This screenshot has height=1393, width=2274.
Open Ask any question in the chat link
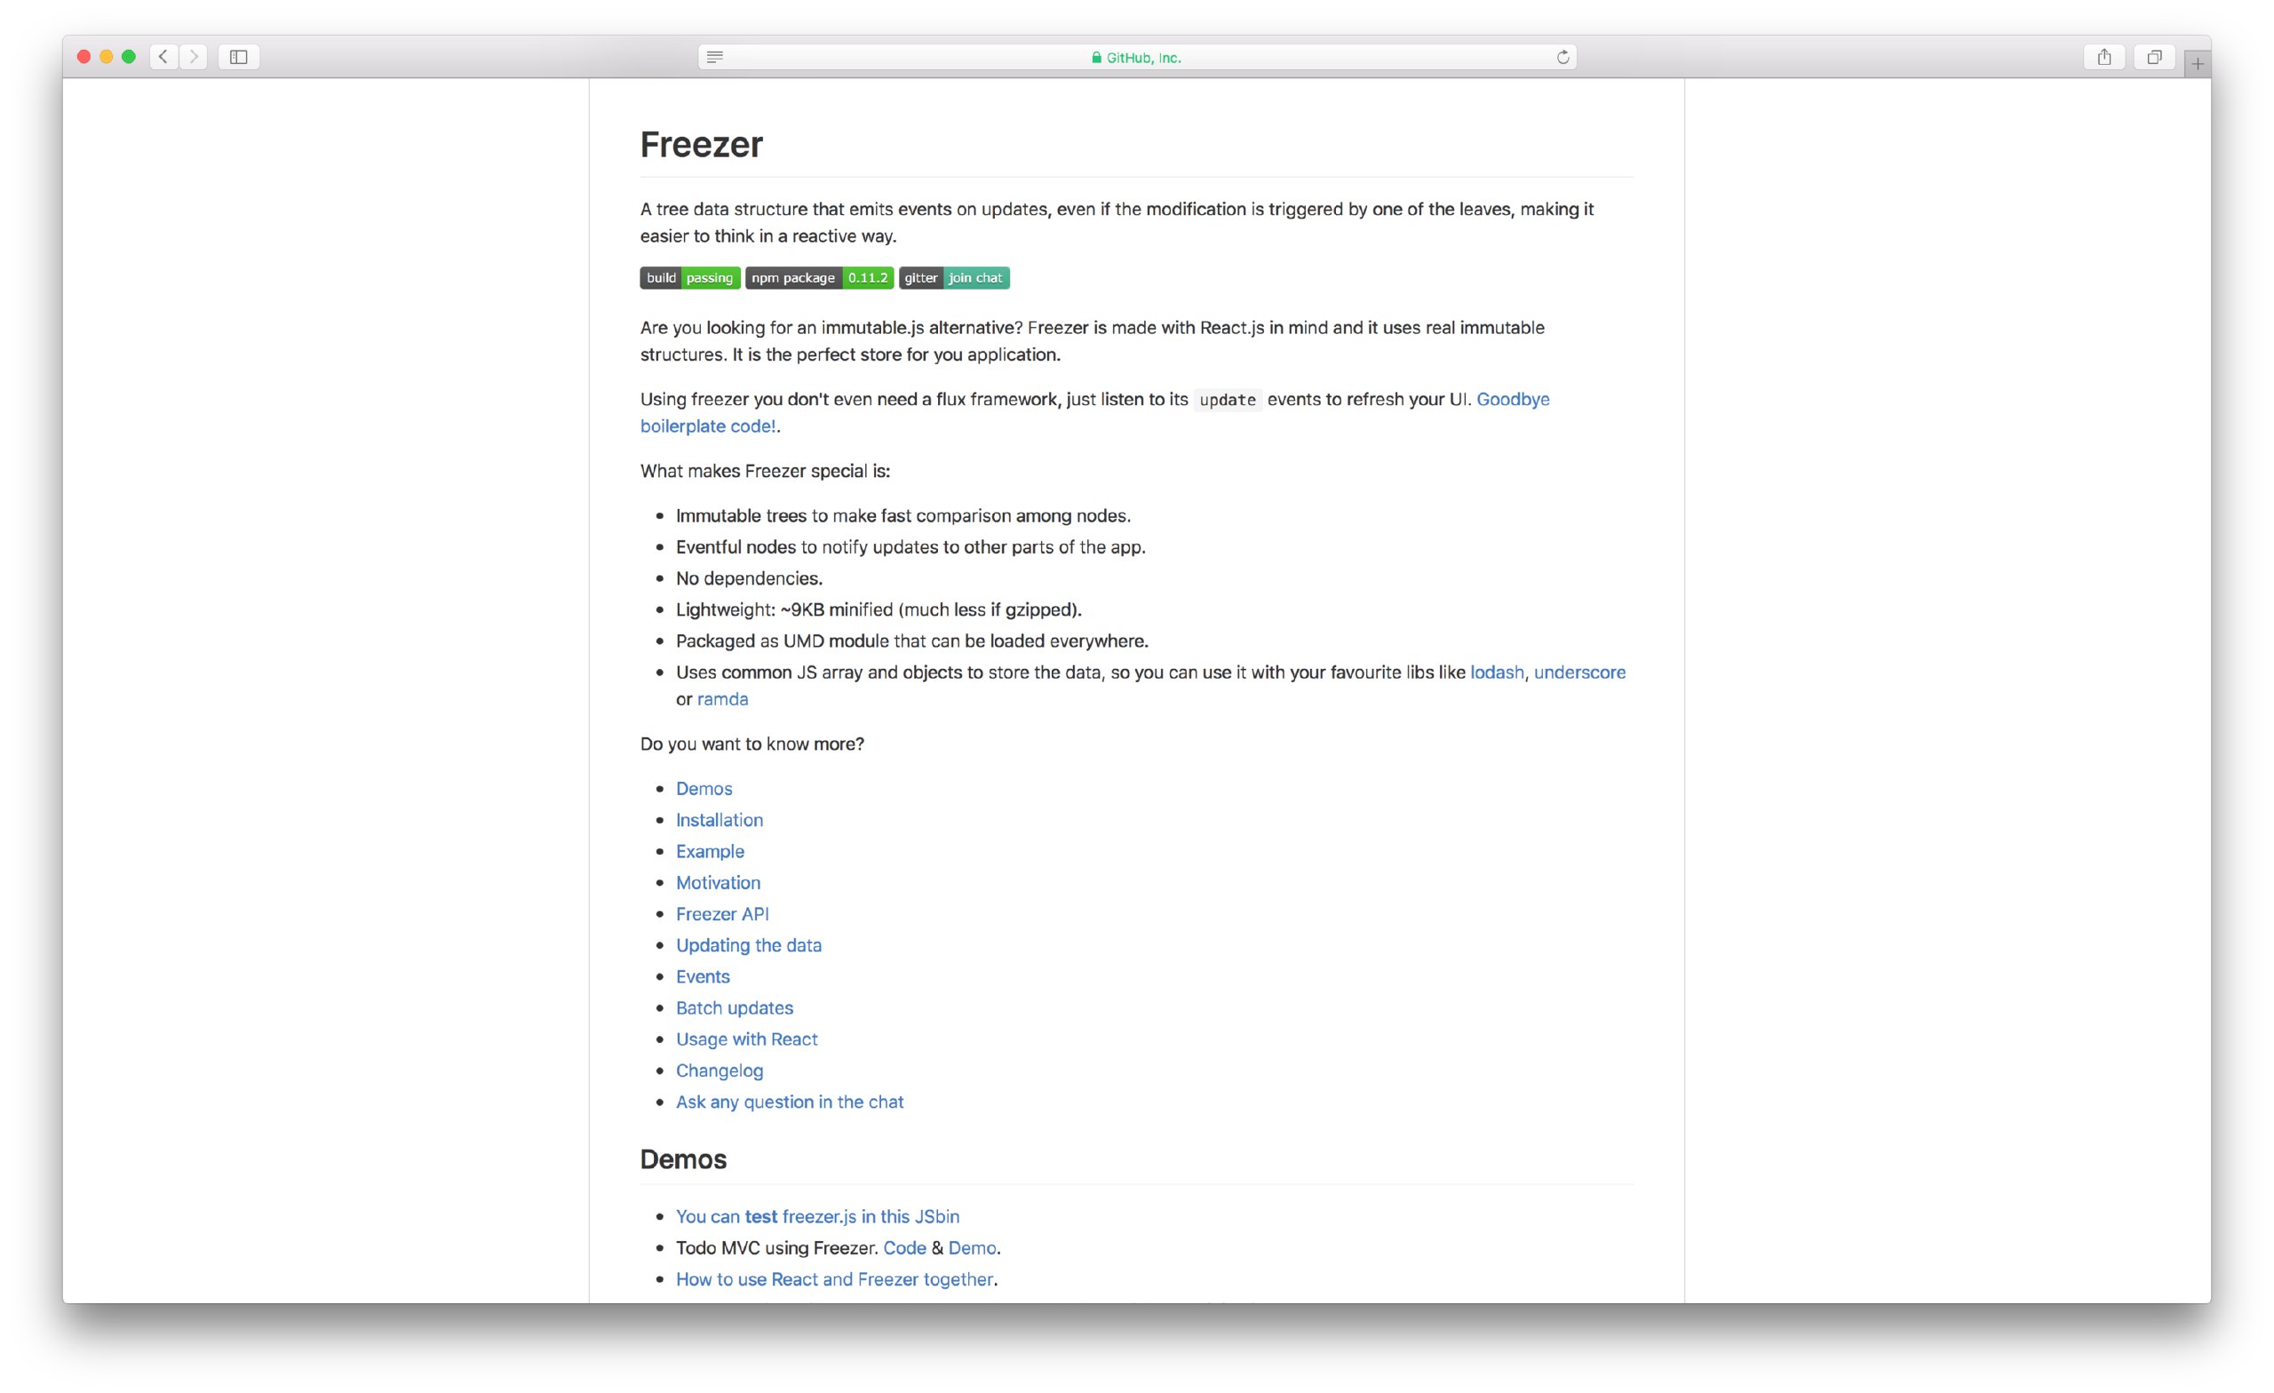pyautogui.click(x=790, y=1102)
